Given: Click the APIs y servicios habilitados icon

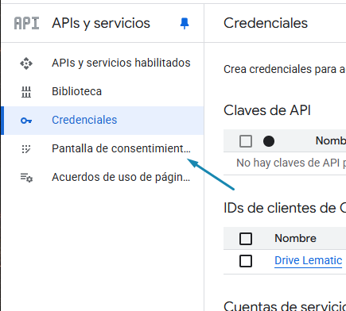Looking at the screenshot, I should 26,63.
